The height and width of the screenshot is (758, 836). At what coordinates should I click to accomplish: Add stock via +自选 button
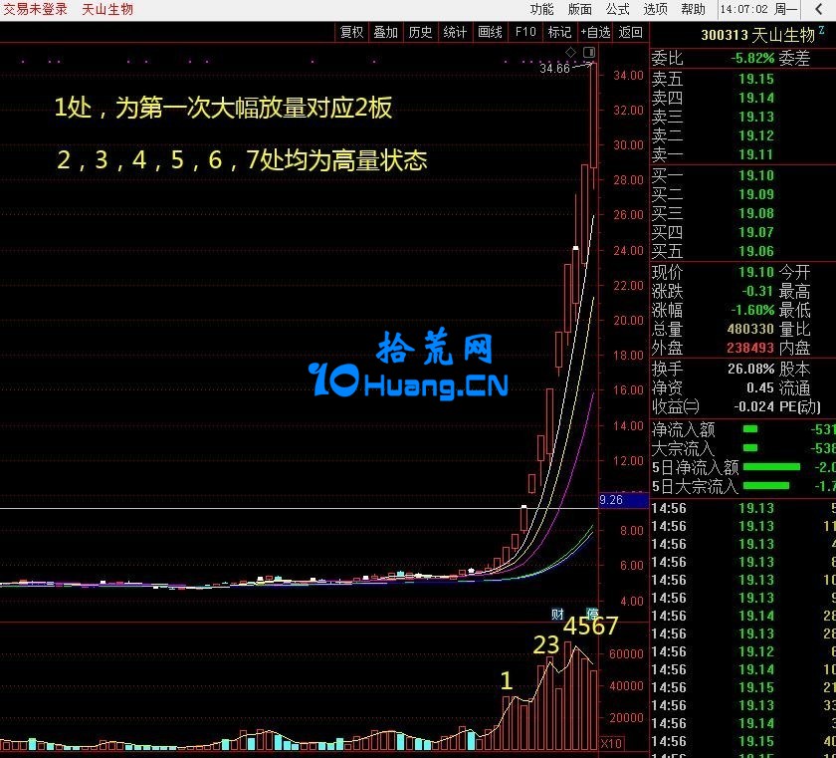(595, 33)
